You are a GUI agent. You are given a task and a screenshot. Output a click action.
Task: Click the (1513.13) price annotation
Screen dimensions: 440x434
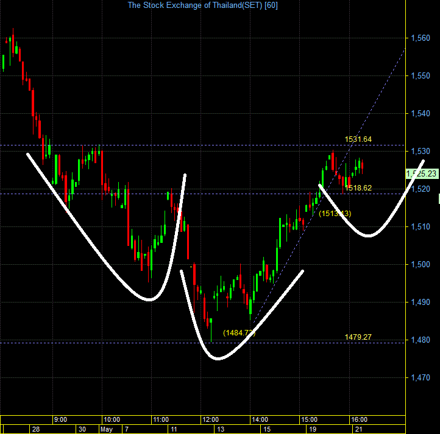[x=335, y=214]
